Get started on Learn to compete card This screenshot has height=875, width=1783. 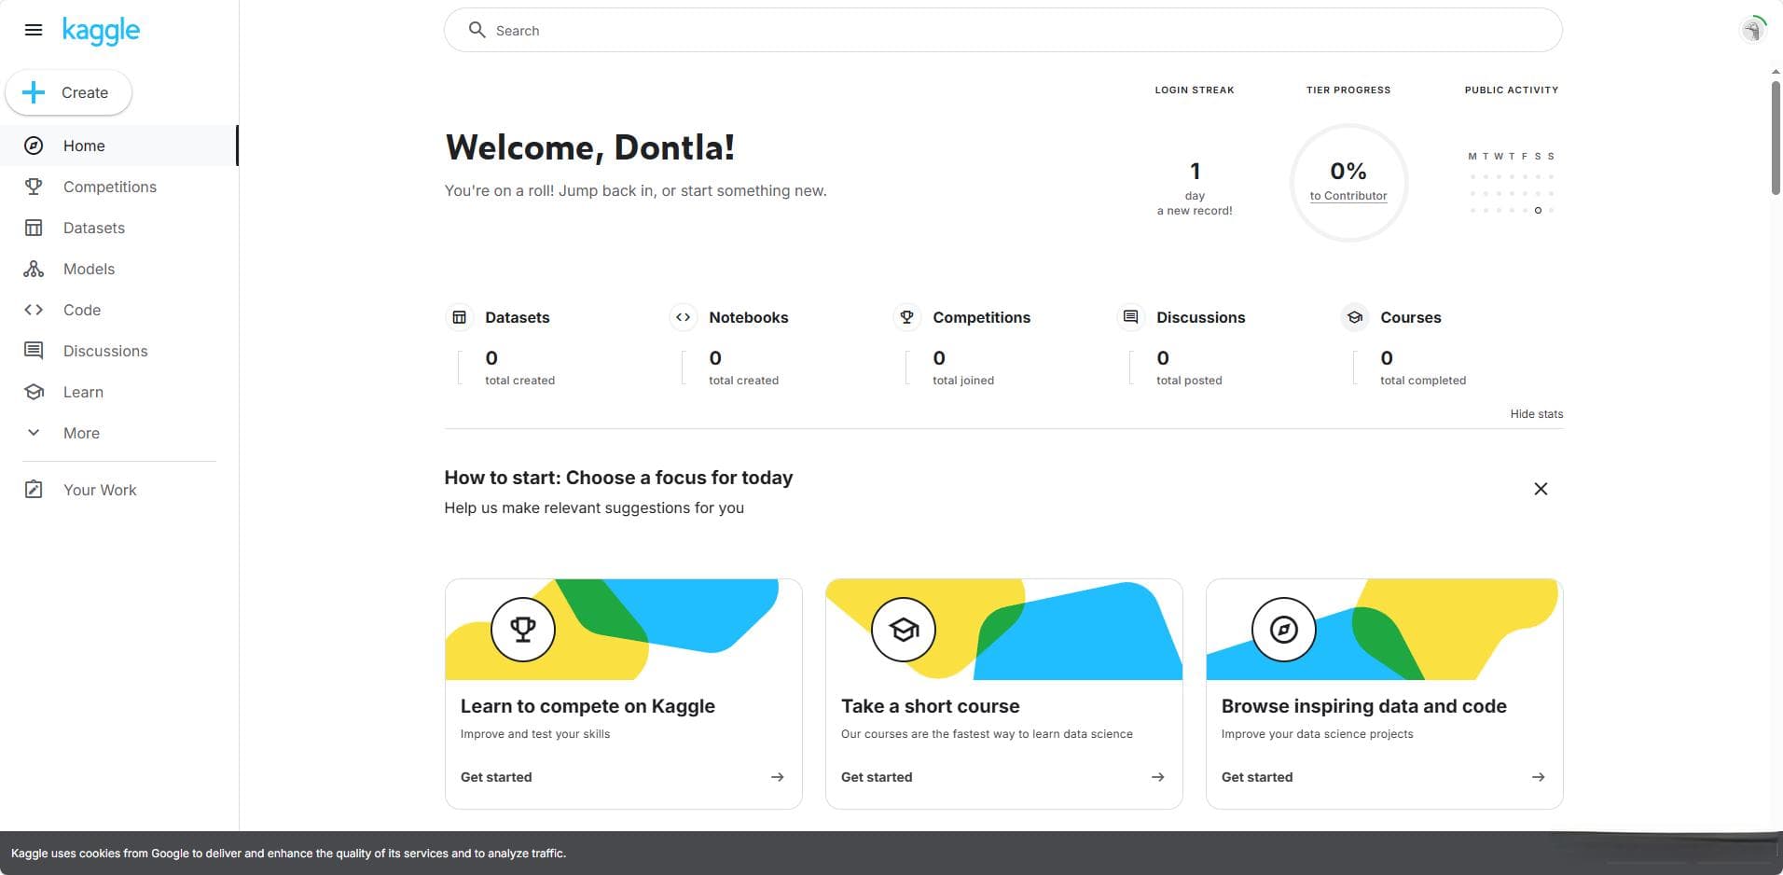coord(496,777)
